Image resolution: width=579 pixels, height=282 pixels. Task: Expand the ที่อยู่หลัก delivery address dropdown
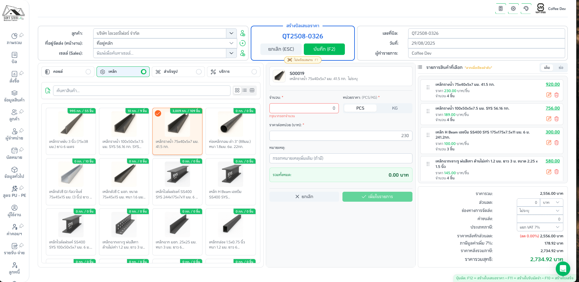231,43
